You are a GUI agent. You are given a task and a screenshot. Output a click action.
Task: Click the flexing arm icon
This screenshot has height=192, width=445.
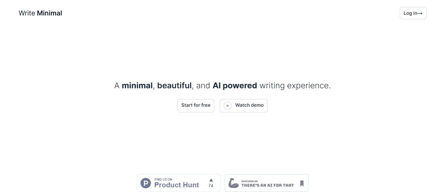coord(233,183)
